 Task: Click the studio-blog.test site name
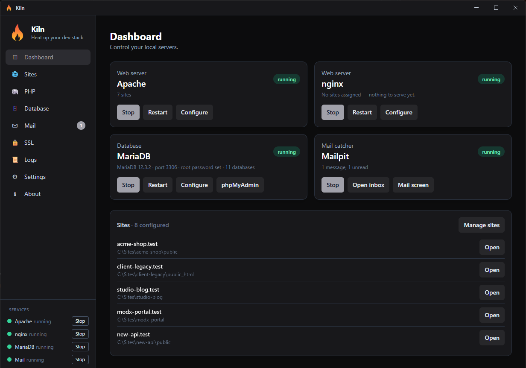pyautogui.click(x=138, y=289)
